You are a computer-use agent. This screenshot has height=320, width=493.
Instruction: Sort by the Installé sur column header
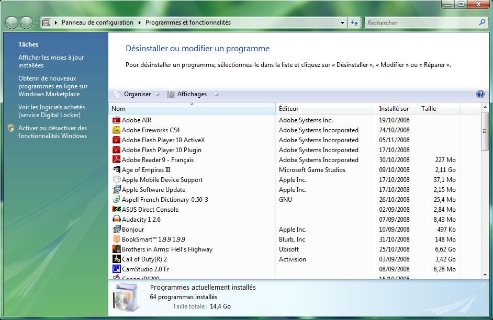coord(397,109)
